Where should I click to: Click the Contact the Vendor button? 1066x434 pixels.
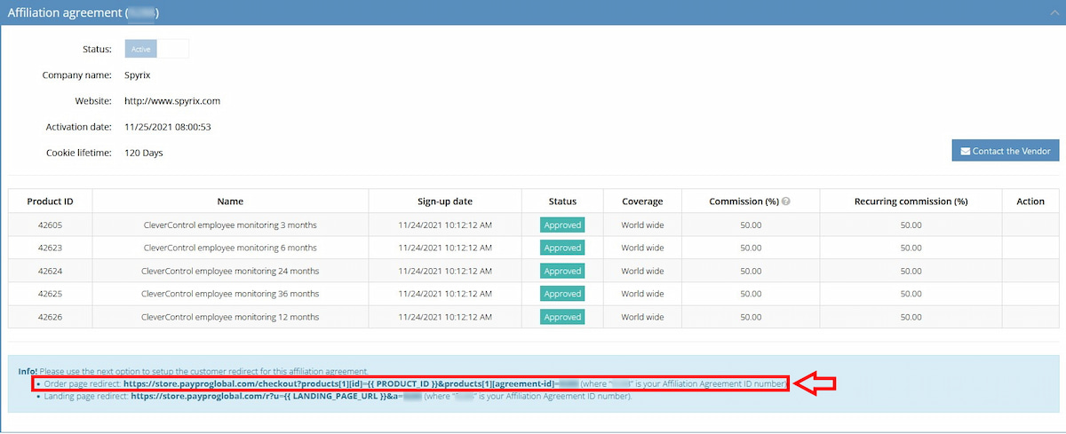click(1006, 151)
